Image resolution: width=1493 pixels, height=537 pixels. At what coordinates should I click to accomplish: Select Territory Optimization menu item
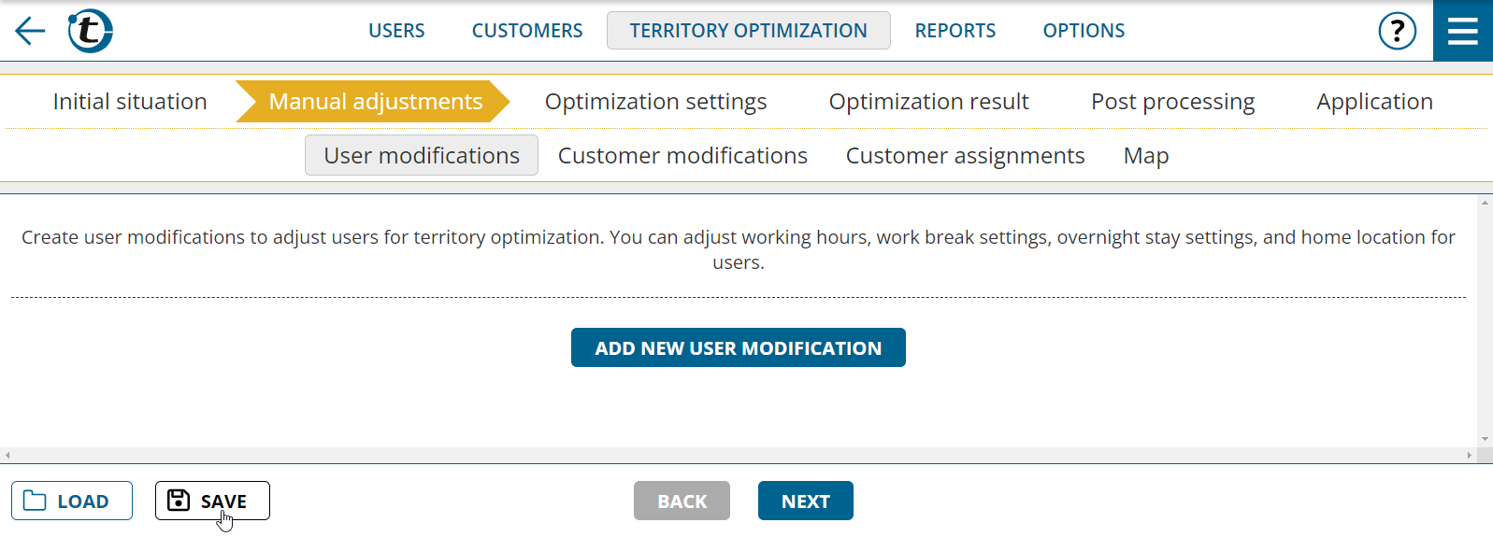pyautogui.click(x=749, y=31)
